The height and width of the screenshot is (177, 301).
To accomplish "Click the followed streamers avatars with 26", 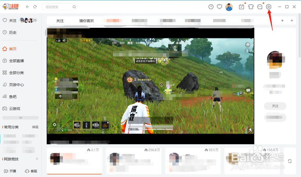I will pyautogui.click(x=28, y=20).
